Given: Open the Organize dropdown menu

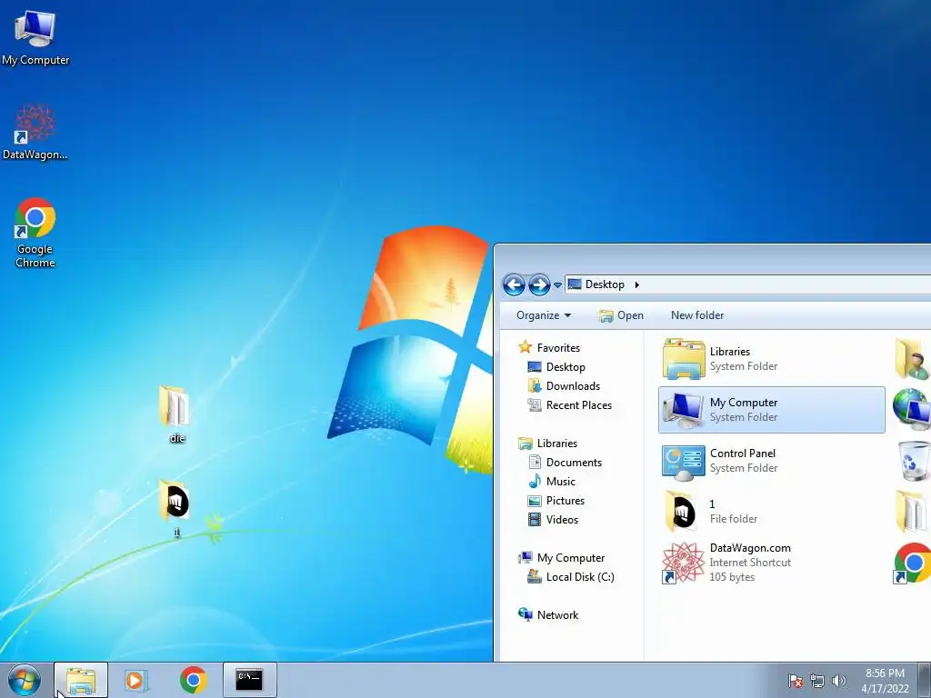Looking at the screenshot, I should [544, 315].
